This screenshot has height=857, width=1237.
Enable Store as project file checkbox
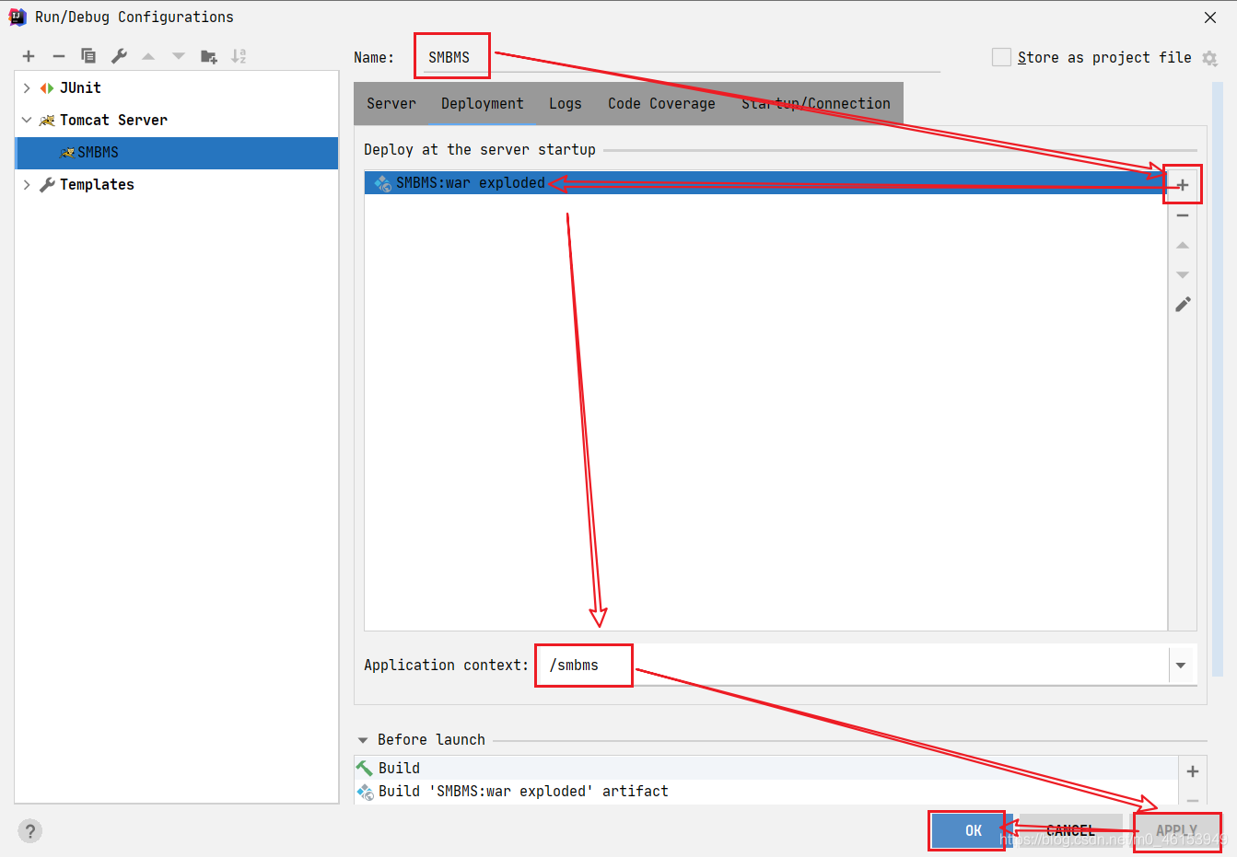[1001, 57]
